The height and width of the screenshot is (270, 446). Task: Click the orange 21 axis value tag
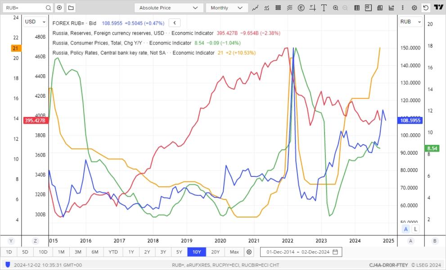[16, 48]
